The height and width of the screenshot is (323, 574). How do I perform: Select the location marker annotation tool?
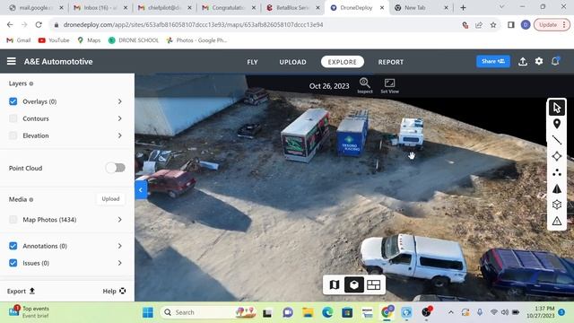(x=556, y=124)
